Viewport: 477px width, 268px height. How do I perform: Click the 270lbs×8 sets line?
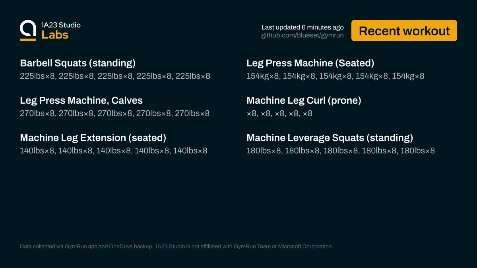pos(114,114)
